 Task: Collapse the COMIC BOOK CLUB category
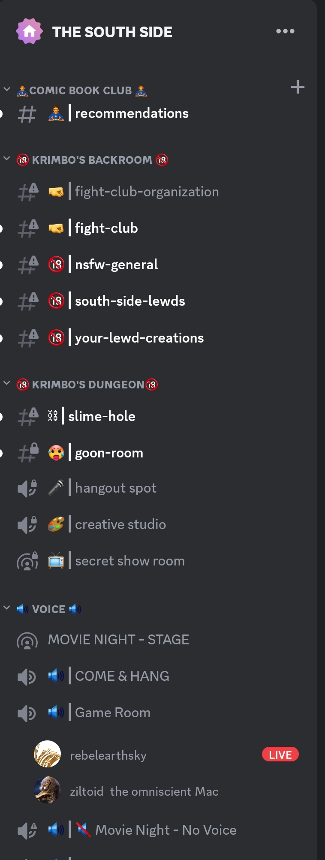(x=81, y=90)
